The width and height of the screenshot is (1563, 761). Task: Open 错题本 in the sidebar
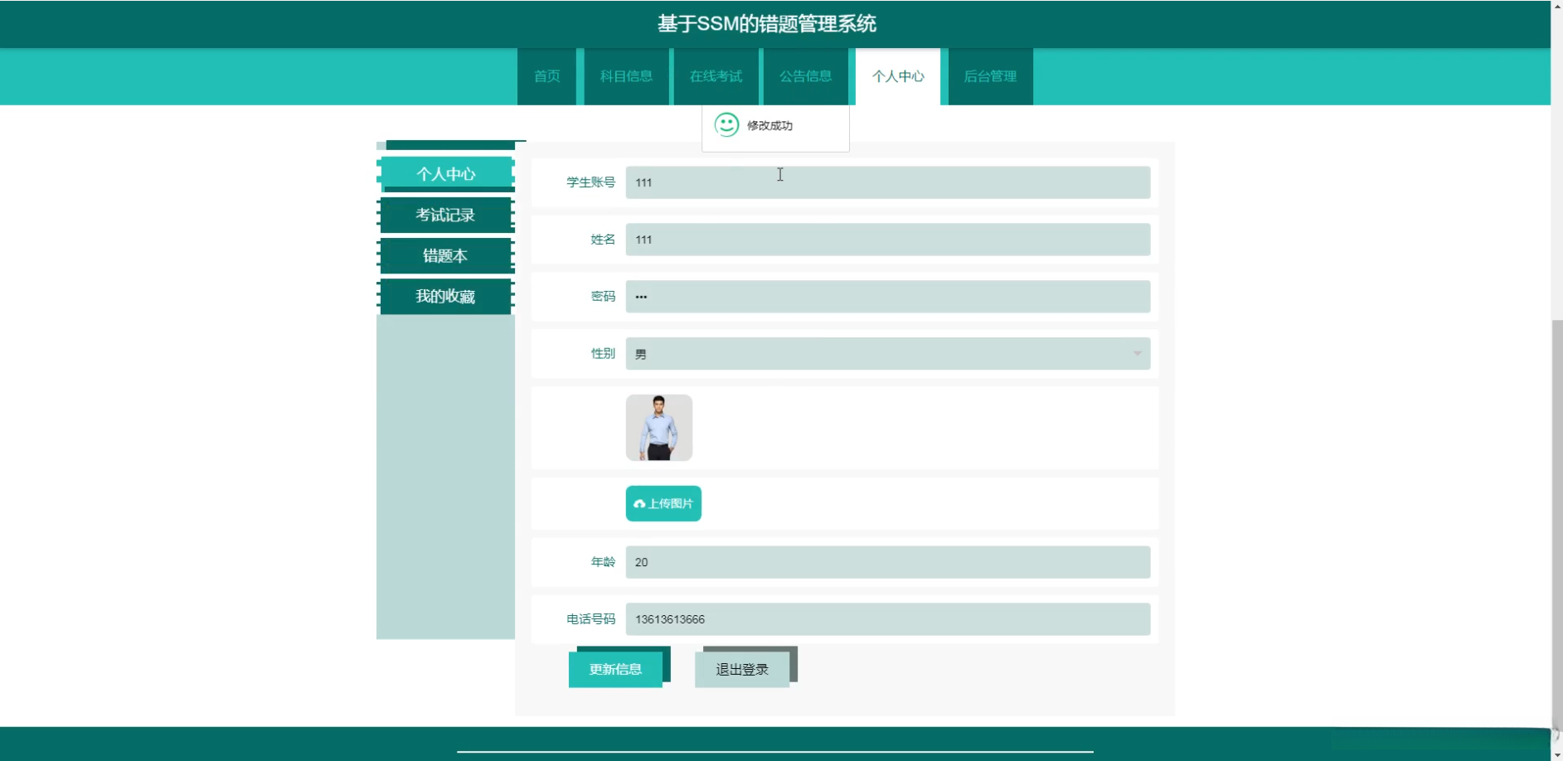tap(446, 255)
